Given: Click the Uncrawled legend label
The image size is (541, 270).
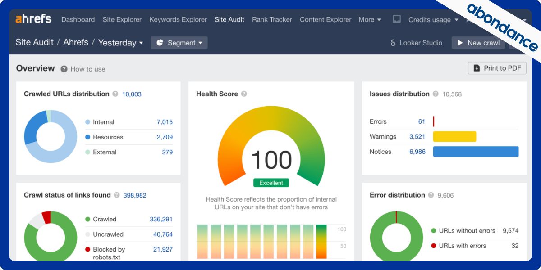Looking at the screenshot, I should coord(108,234).
